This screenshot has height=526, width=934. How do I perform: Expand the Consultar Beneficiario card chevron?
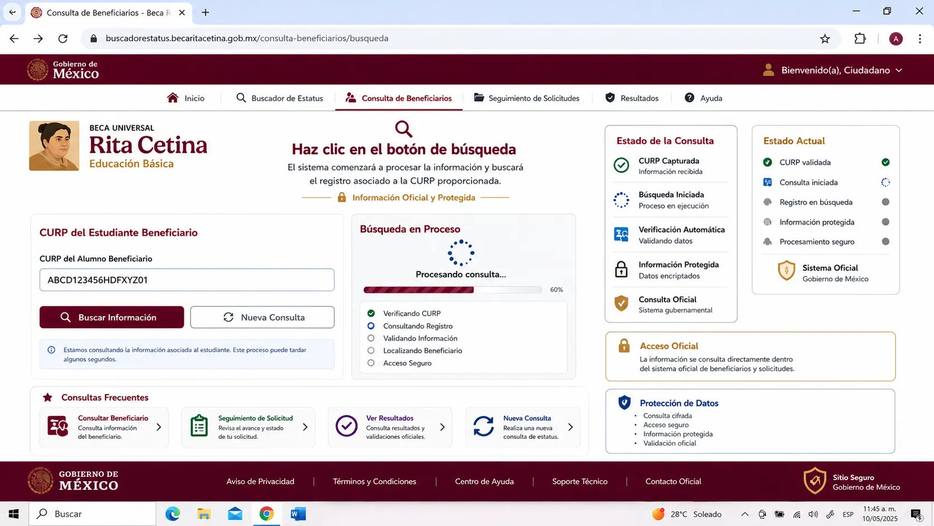pyautogui.click(x=159, y=427)
